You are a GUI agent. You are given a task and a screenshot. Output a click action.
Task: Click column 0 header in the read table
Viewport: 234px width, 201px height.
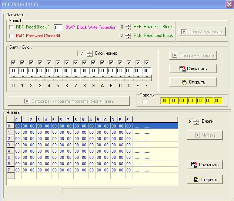18,120
